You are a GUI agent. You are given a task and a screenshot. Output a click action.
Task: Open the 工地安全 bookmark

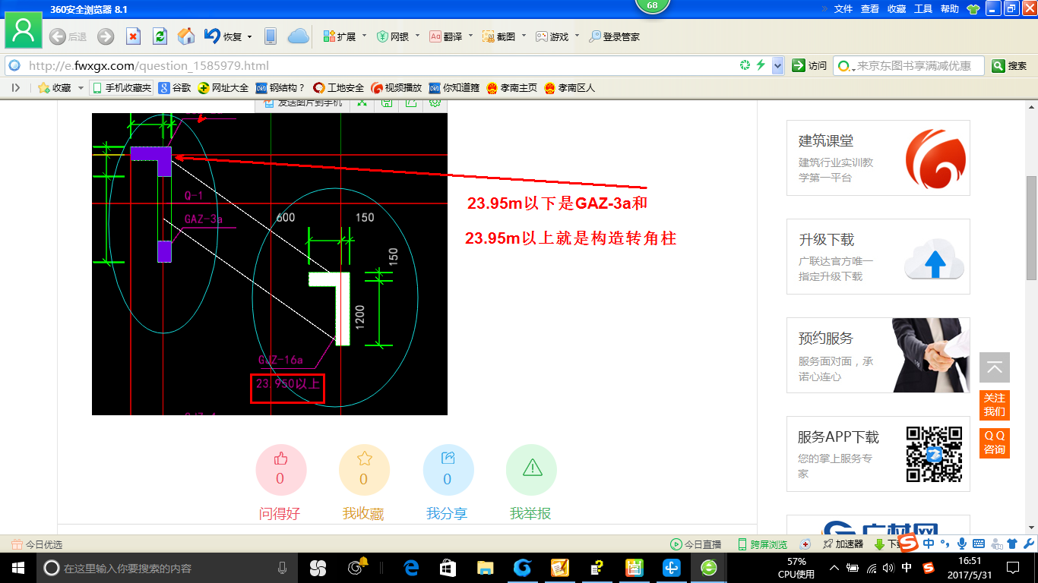[339, 88]
